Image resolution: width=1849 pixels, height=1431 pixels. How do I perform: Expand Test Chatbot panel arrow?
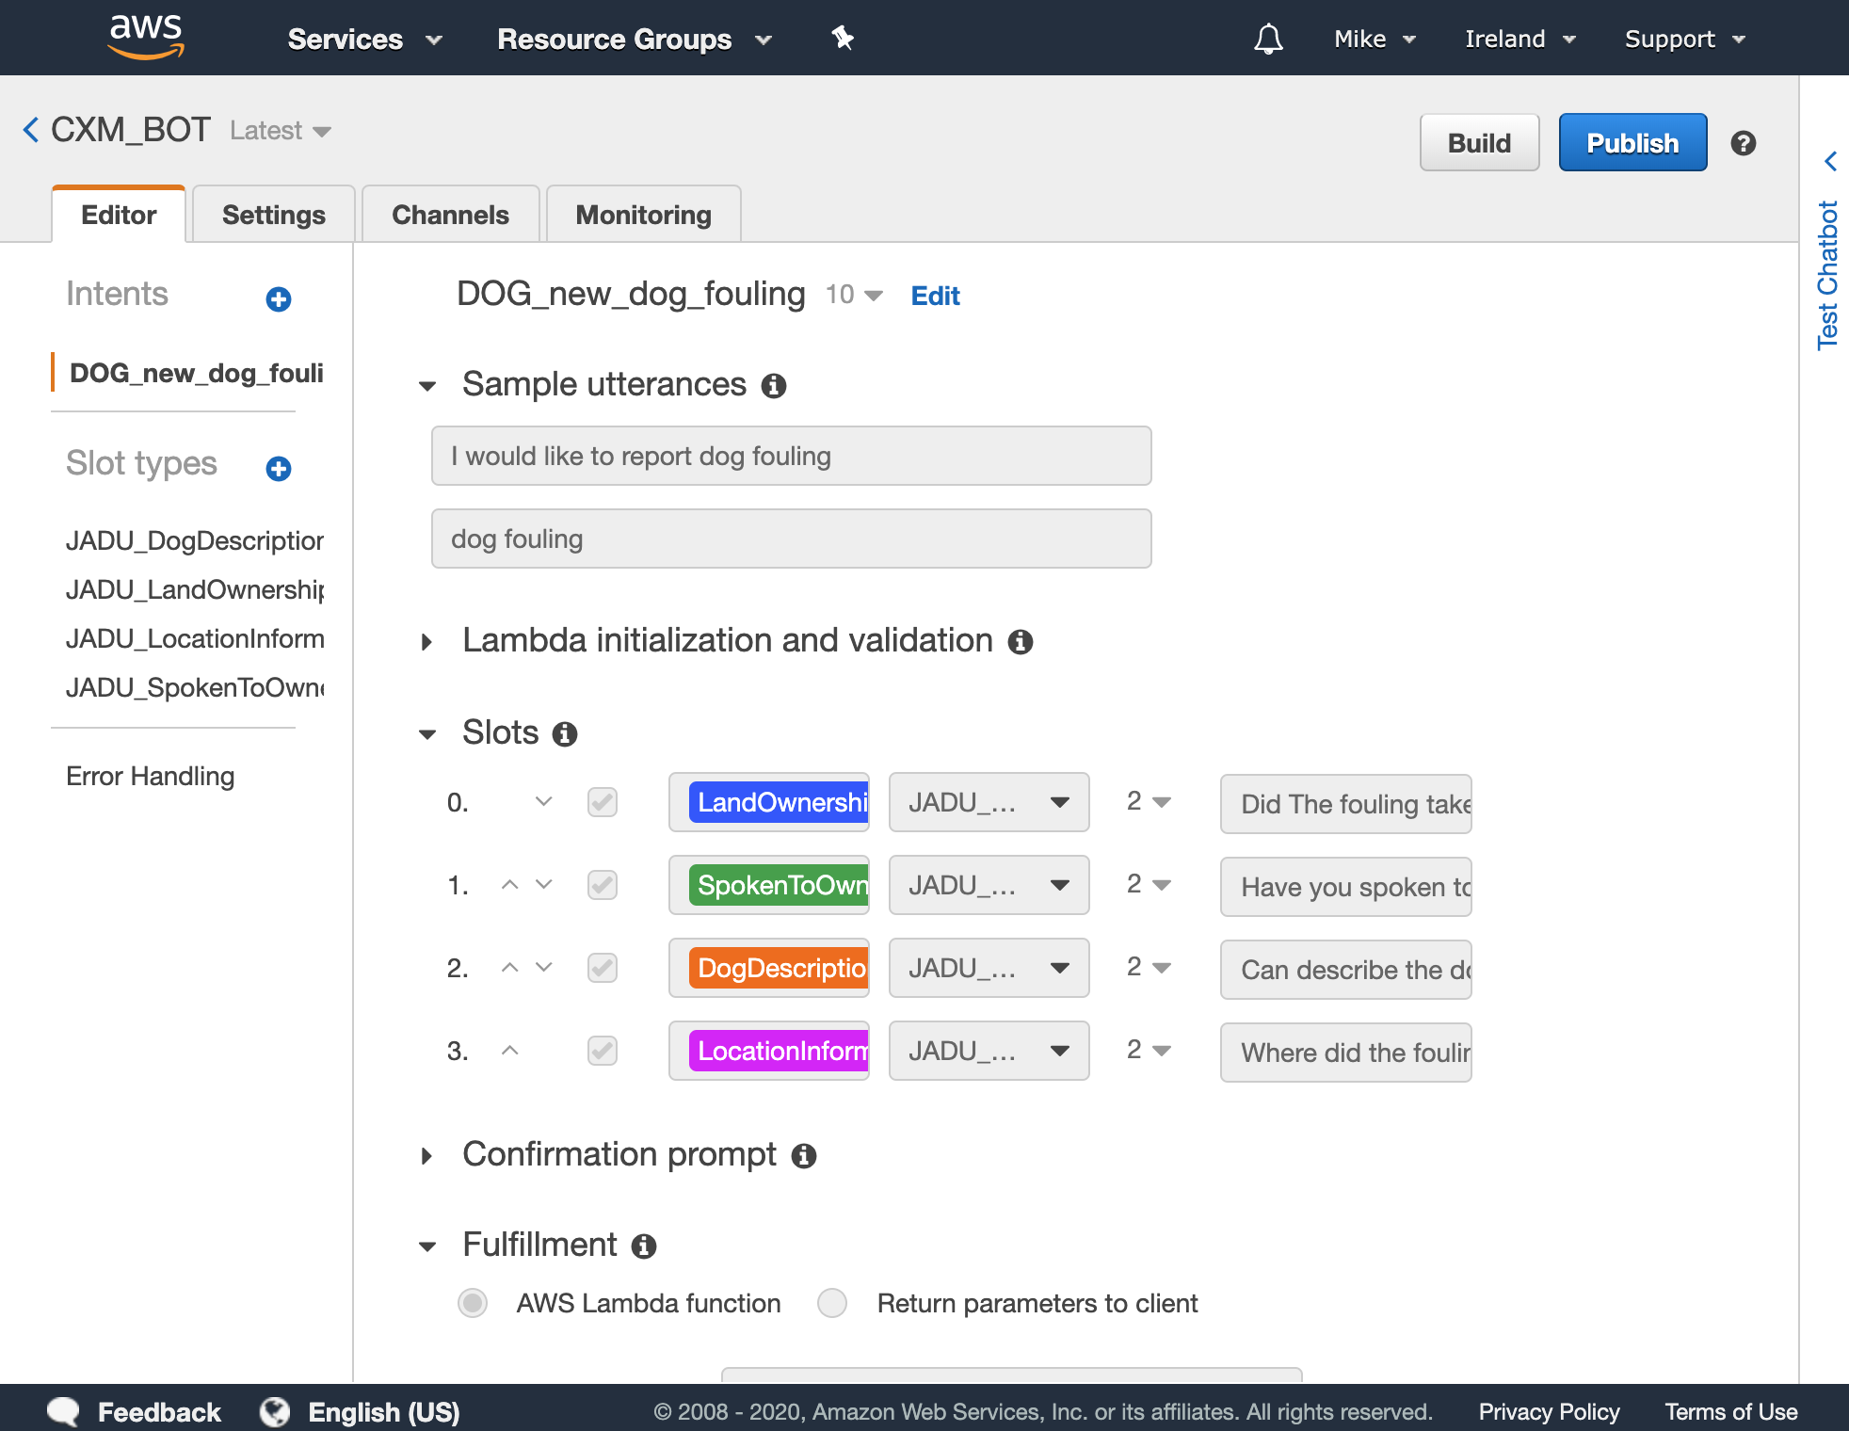coord(1830,161)
